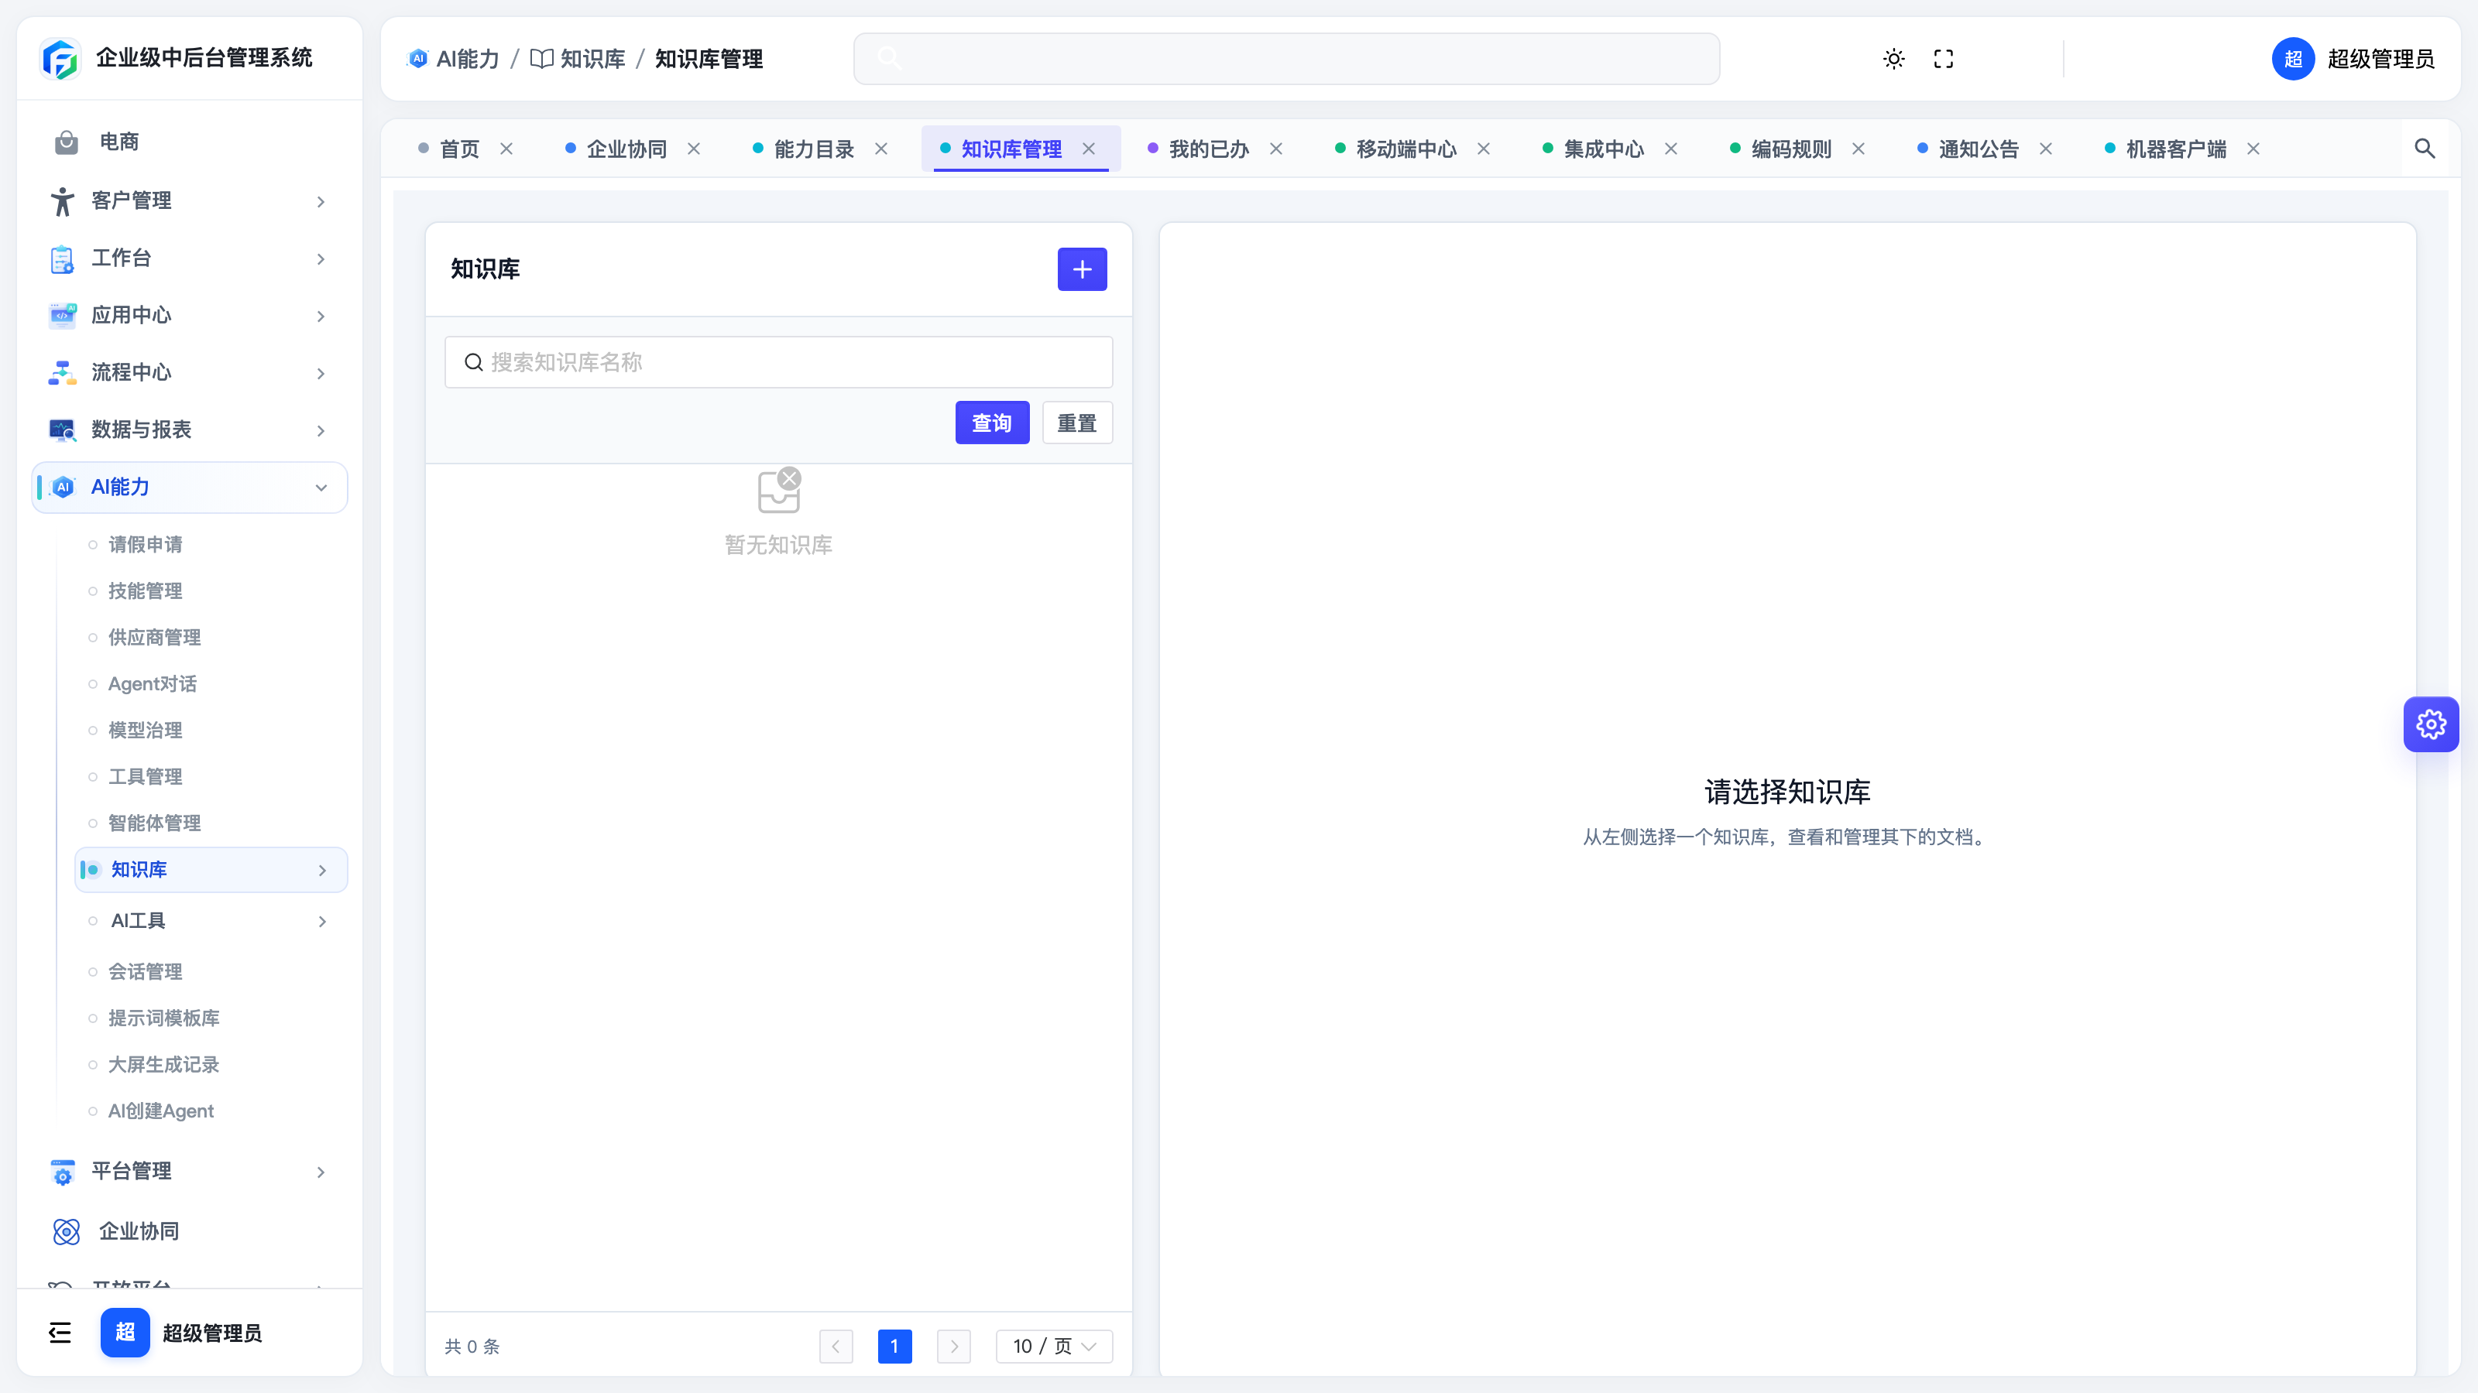Expand the 流程中心 menu chevron
This screenshot has width=2478, height=1393.
[x=321, y=374]
